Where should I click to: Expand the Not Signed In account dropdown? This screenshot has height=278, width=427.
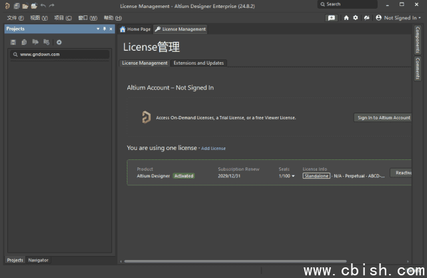pos(399,18)
